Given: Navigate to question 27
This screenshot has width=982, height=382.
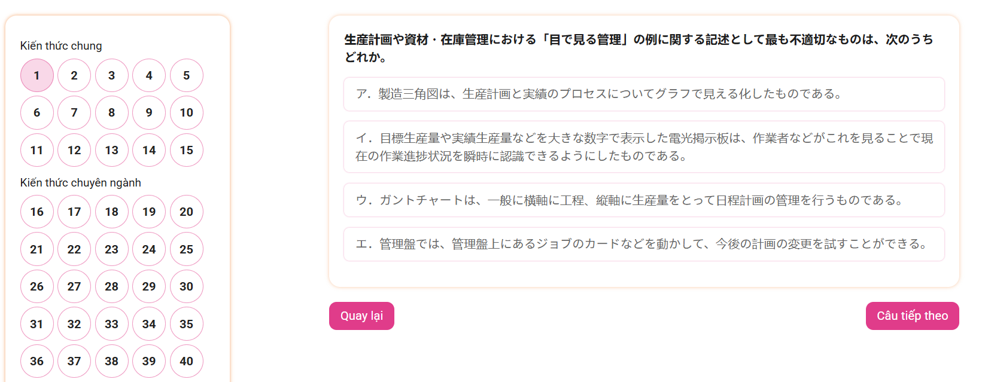Looking at the screenshot, I should (74, 286).
